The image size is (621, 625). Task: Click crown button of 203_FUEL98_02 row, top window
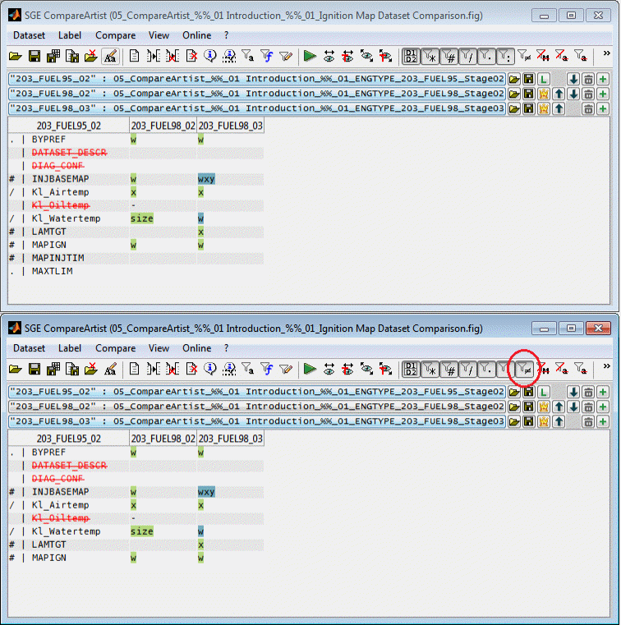tap(543, 94)
